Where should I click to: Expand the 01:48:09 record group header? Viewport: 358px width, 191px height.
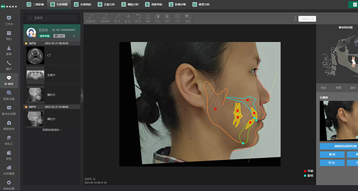[52, 107]
